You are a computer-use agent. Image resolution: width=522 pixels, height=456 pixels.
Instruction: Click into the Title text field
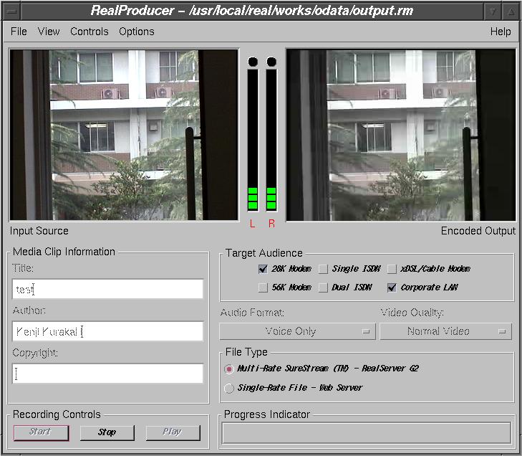[x=107, y=289]
